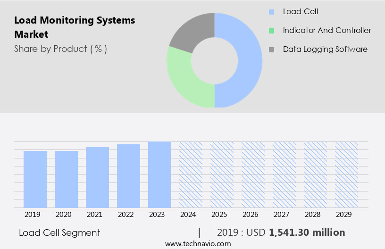Click the blue Load Cell legend swatch
The height and width of the screenshot is (249, 385).
tap(271, 12)
